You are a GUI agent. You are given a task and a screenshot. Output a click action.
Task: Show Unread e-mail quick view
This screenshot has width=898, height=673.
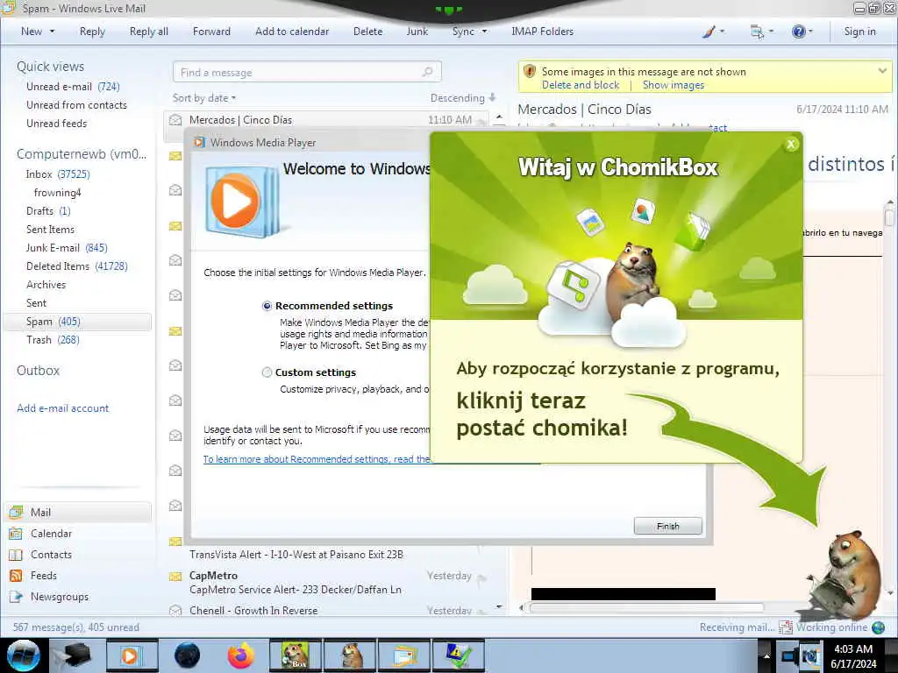pyautogui.click(x=73, y=87)
